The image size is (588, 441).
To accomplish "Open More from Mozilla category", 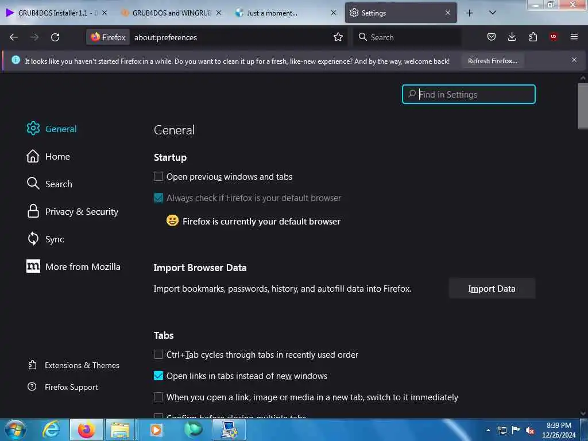I will 73,266.
